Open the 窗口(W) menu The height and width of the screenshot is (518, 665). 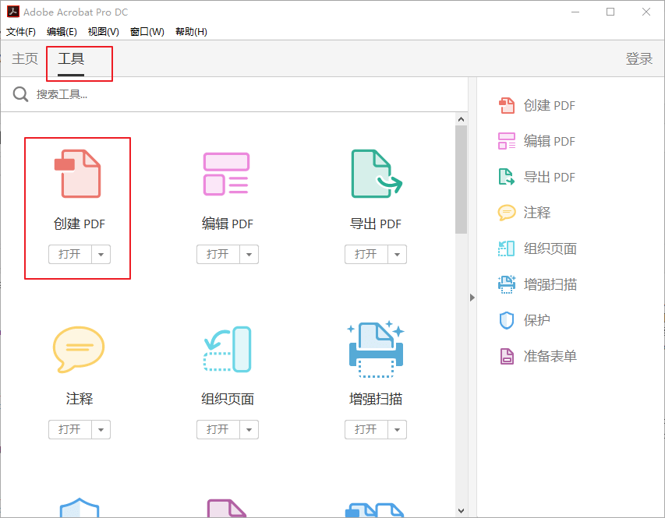pos(147,32)
